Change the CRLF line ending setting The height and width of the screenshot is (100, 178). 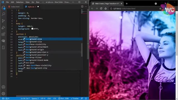[x=49, y=98]
